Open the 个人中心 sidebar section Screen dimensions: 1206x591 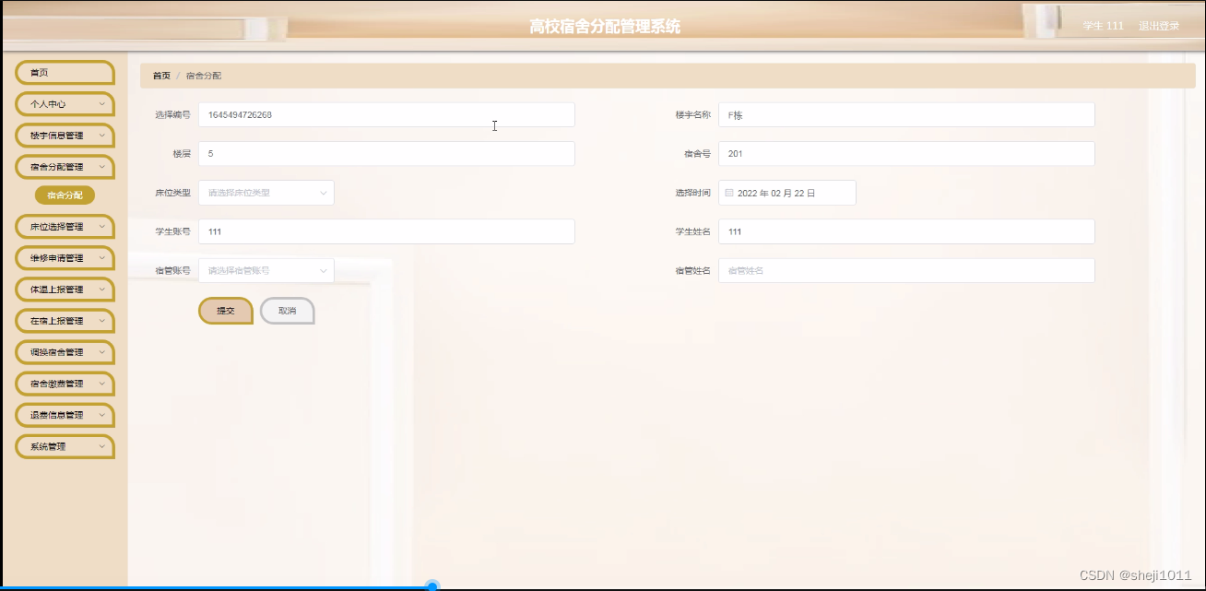(64, 104)
